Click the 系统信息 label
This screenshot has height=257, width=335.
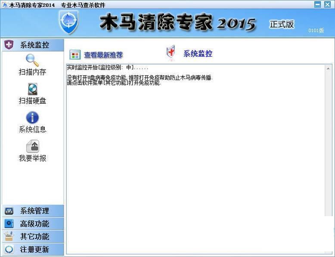pyautogui.click(x=32, y=129)
